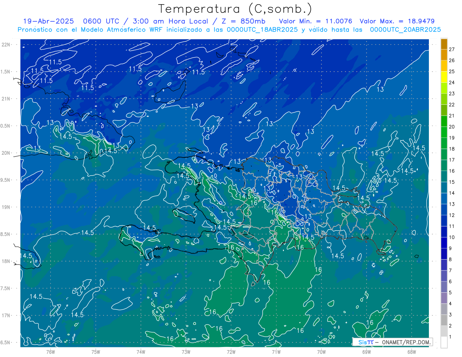The height and width of the screenshot is (357, 462).
Task: Click the '71W' longitude axis label
Action: point(276,352)
